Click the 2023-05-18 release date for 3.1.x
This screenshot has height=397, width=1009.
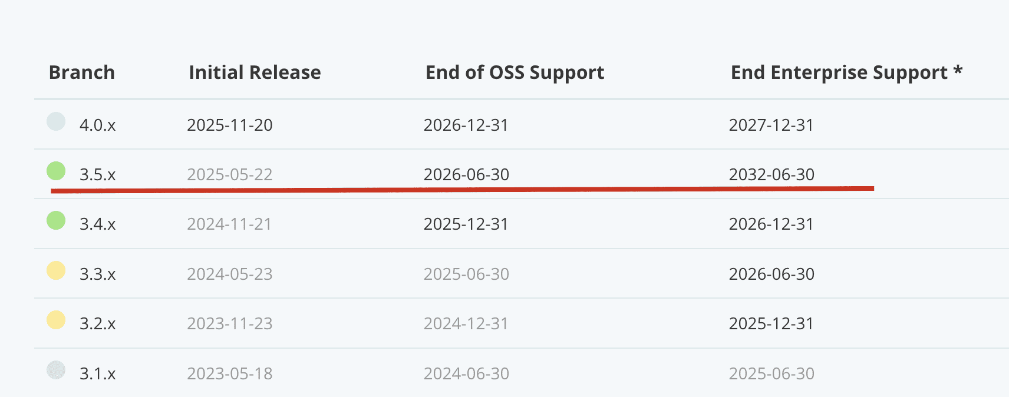click(x=230, y=373)
